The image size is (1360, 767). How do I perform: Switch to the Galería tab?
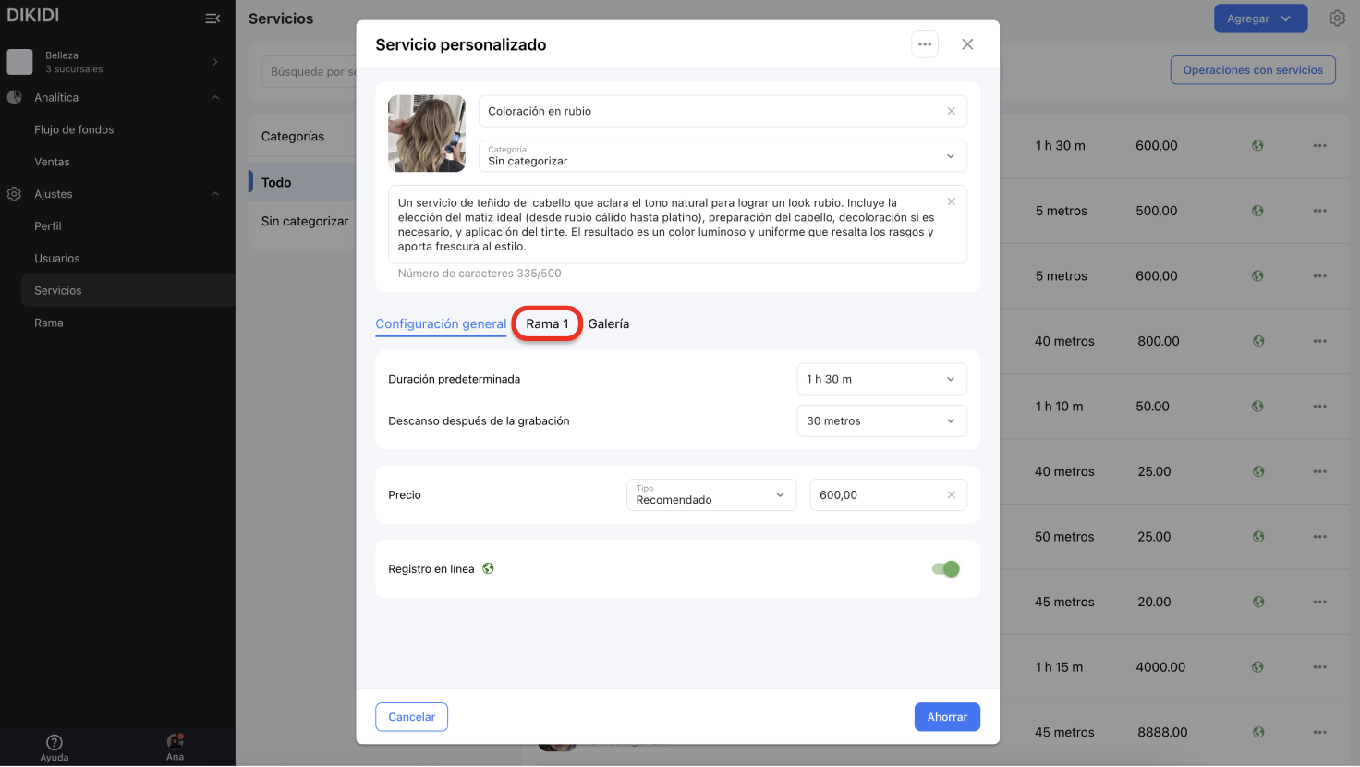[x=608, y=324]
